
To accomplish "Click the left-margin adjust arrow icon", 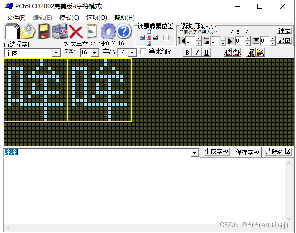I will (182, 41).
